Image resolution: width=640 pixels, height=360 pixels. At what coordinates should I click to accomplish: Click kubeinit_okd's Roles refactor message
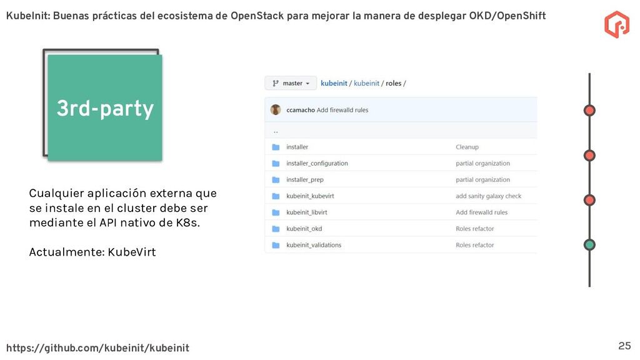click(x=475, y=229)
